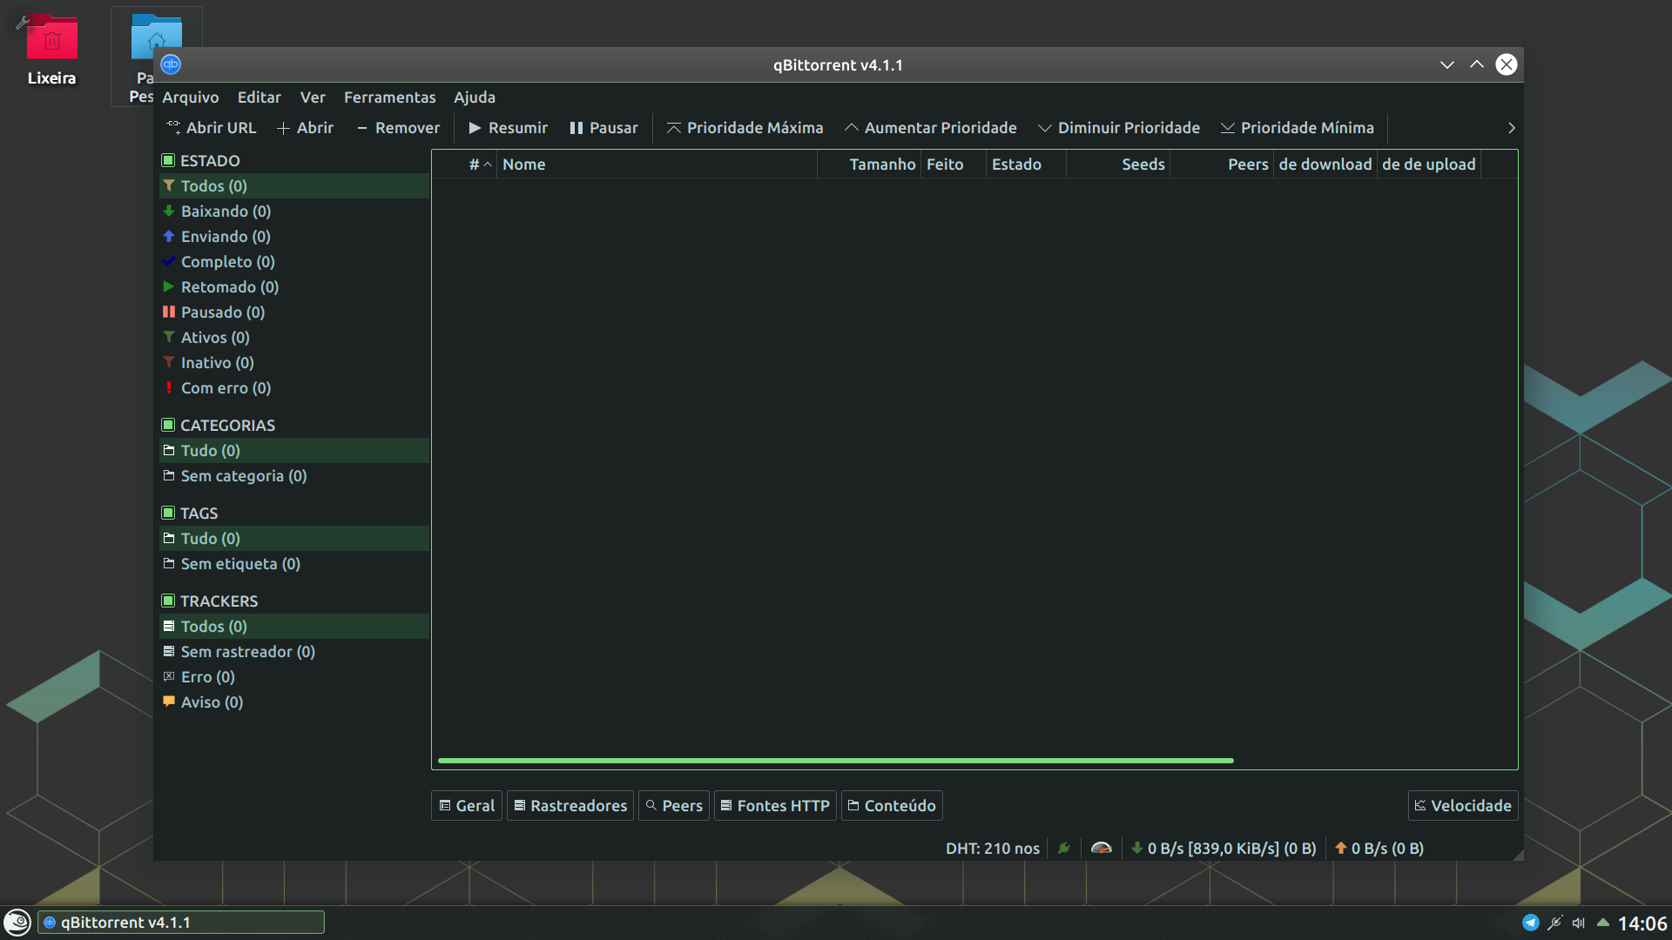Expand the hidden toolbar items chevron

click(1512, 128)
